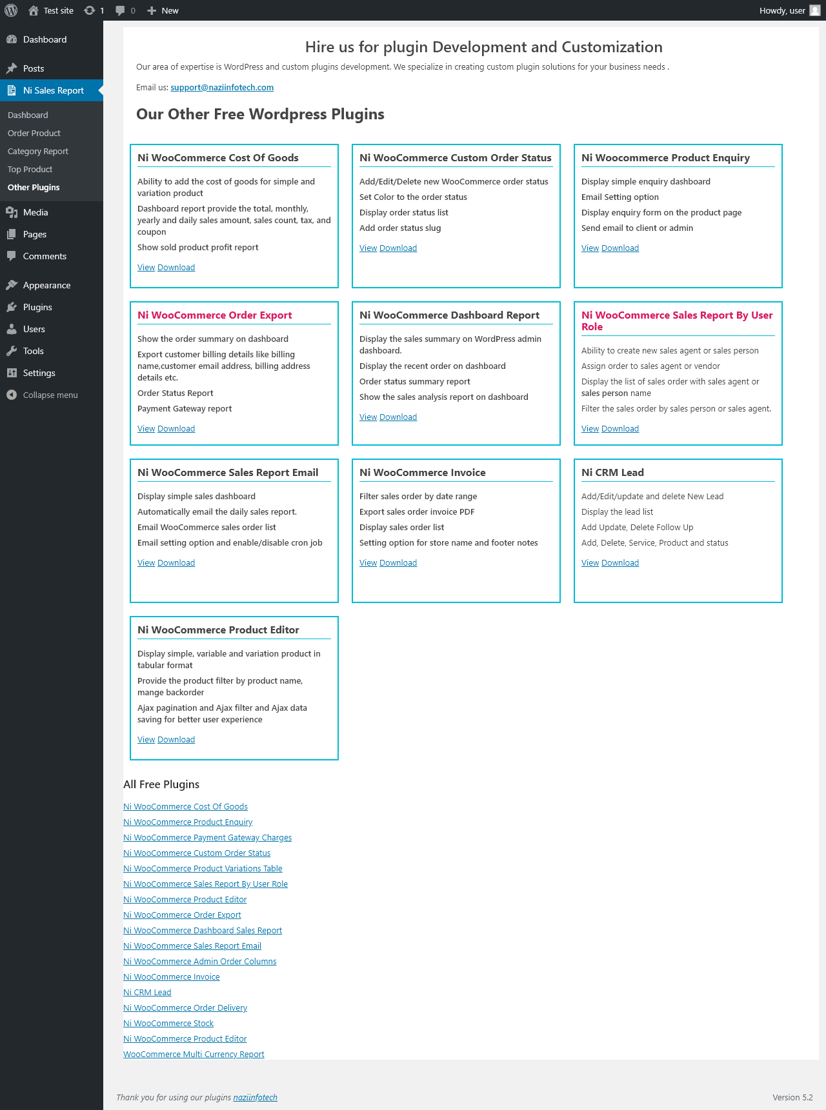Open Top Product submenu item
The height and width of the screenshot is (1110, 826).
click(30, 169)
